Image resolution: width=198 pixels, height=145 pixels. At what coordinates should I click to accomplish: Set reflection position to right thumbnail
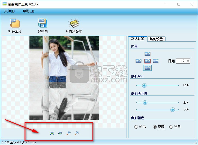(156, 61)
